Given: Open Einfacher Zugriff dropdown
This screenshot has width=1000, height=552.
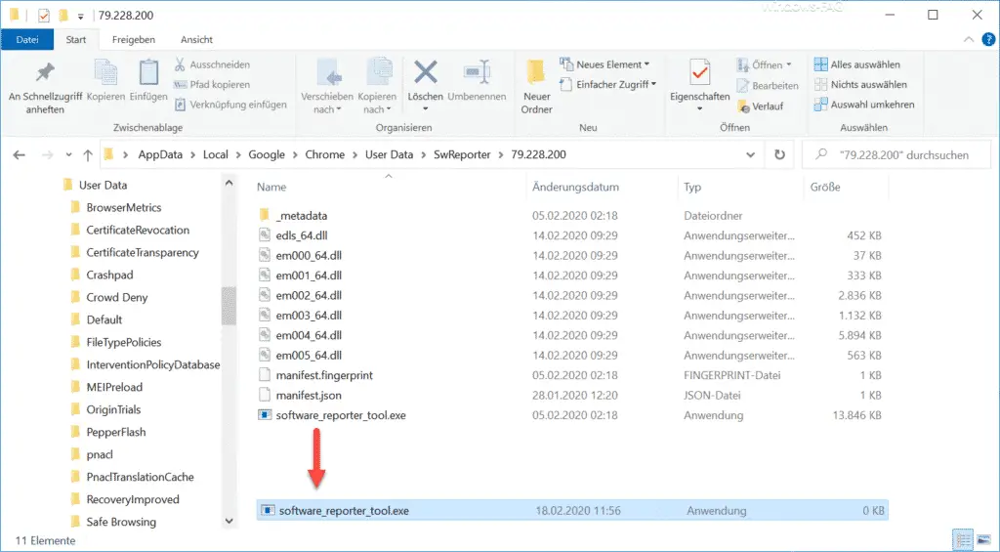Looking at the screenshot, I should (607, 84).
